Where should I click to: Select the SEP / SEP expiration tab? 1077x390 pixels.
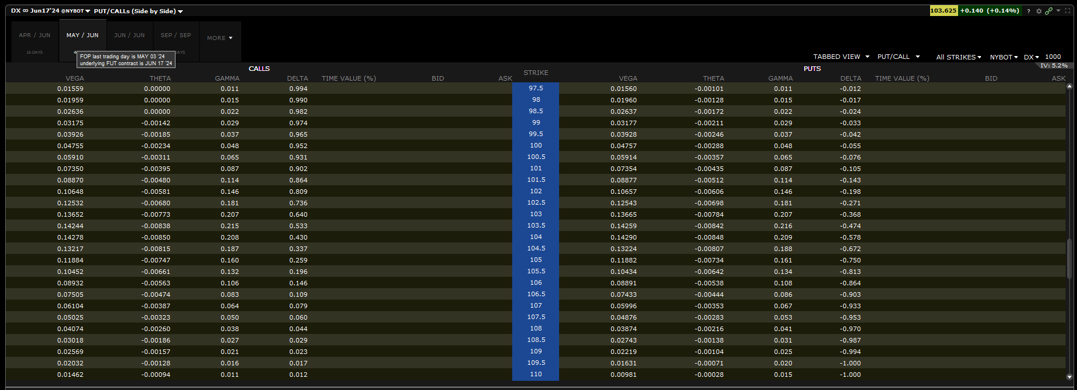click(176, 35)
